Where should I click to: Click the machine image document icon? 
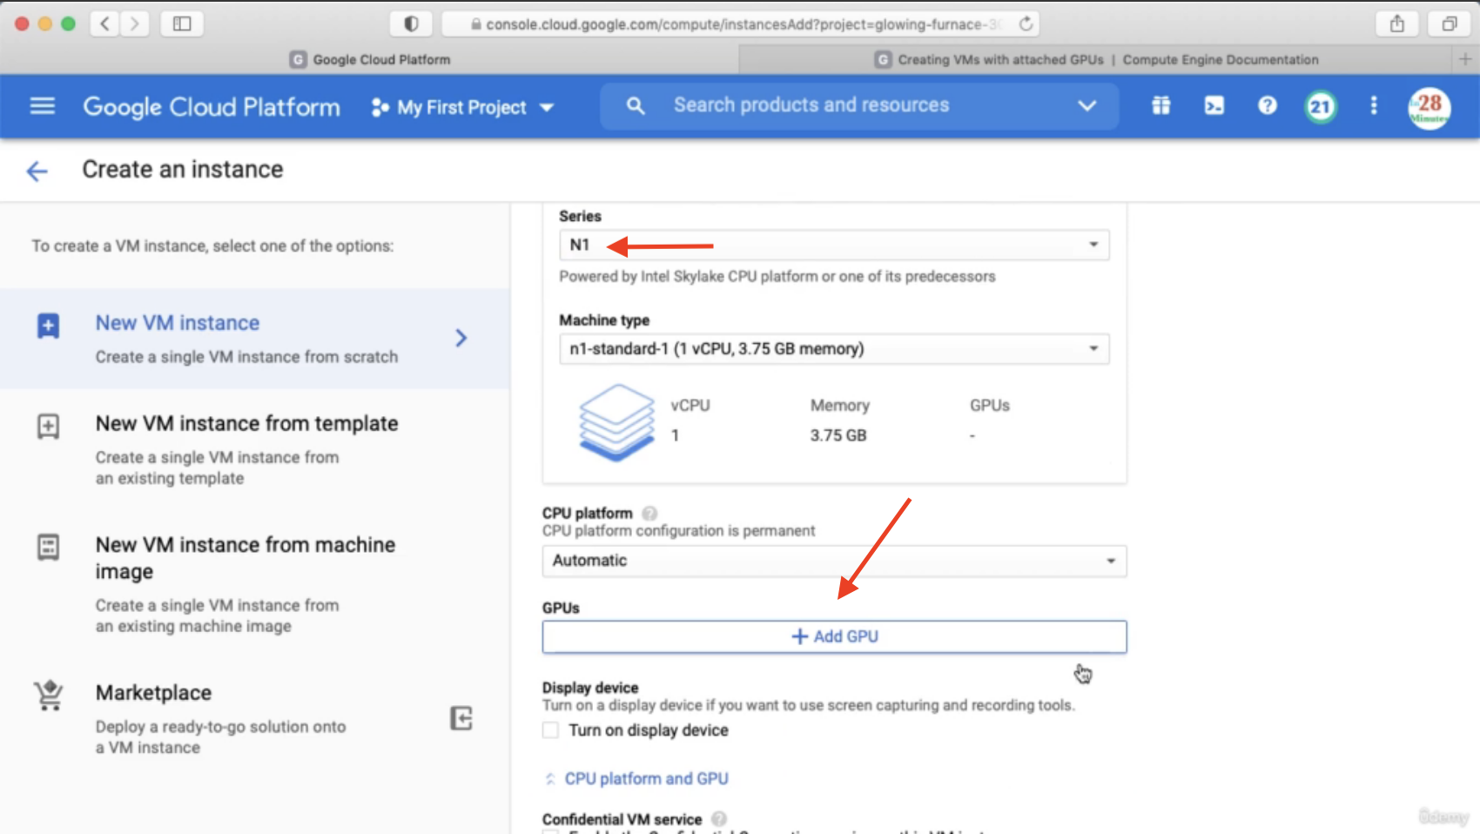pyautogui.click(x=48, y=548)
